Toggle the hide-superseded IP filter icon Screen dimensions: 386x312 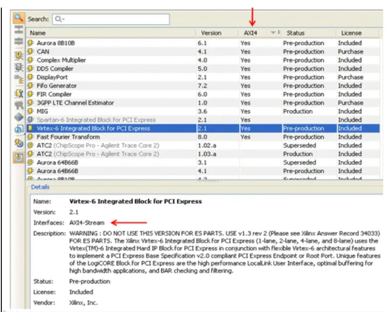coord(18,55)
